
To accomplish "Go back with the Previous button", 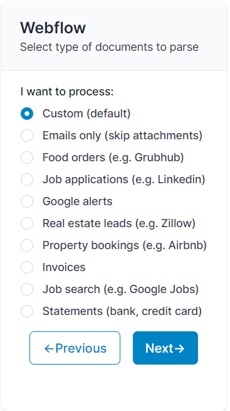I will click(x=75, y=348).
